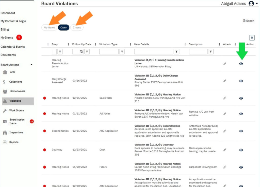Click the Follow Up Date filter icon
This screenshot has height=187, width=260.
(x=87, y=52)
